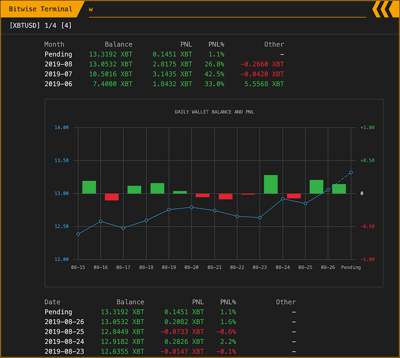The height and width of the screenshot is (358, 400).
Task: Click the -0.0420 XBT other value
Action: [x=262, y=74]
